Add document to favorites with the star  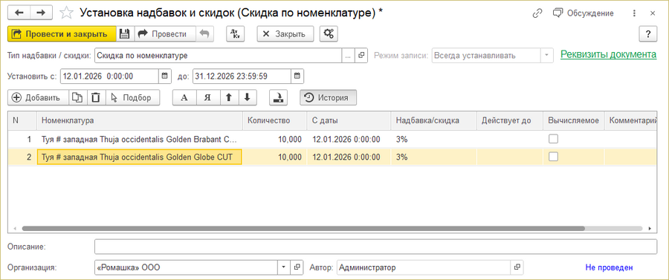point(66,13)
